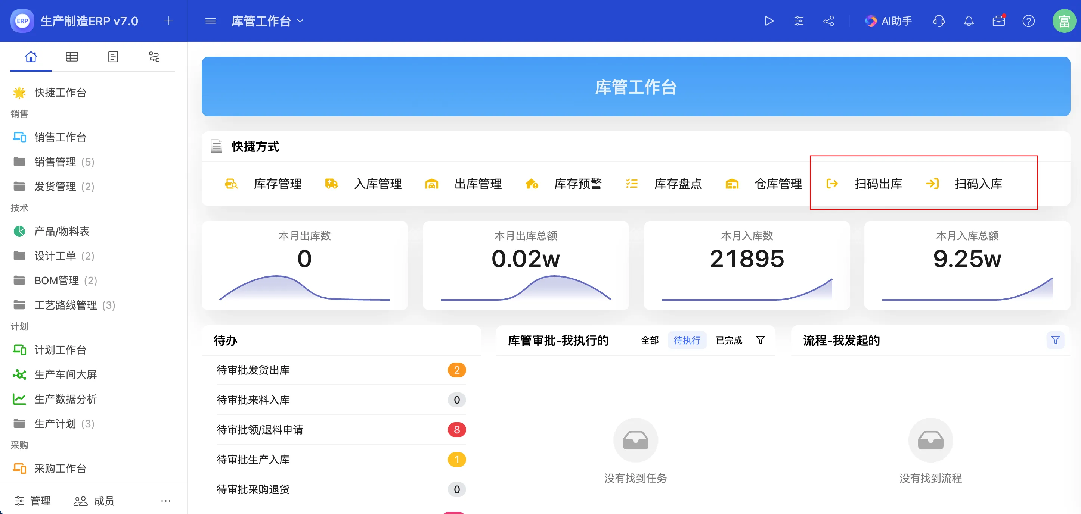Image resolution: width=1081 pixels, height=514 pixels.
Task: Open 待审批生产入库 todo row
Action: coord(341,460)
